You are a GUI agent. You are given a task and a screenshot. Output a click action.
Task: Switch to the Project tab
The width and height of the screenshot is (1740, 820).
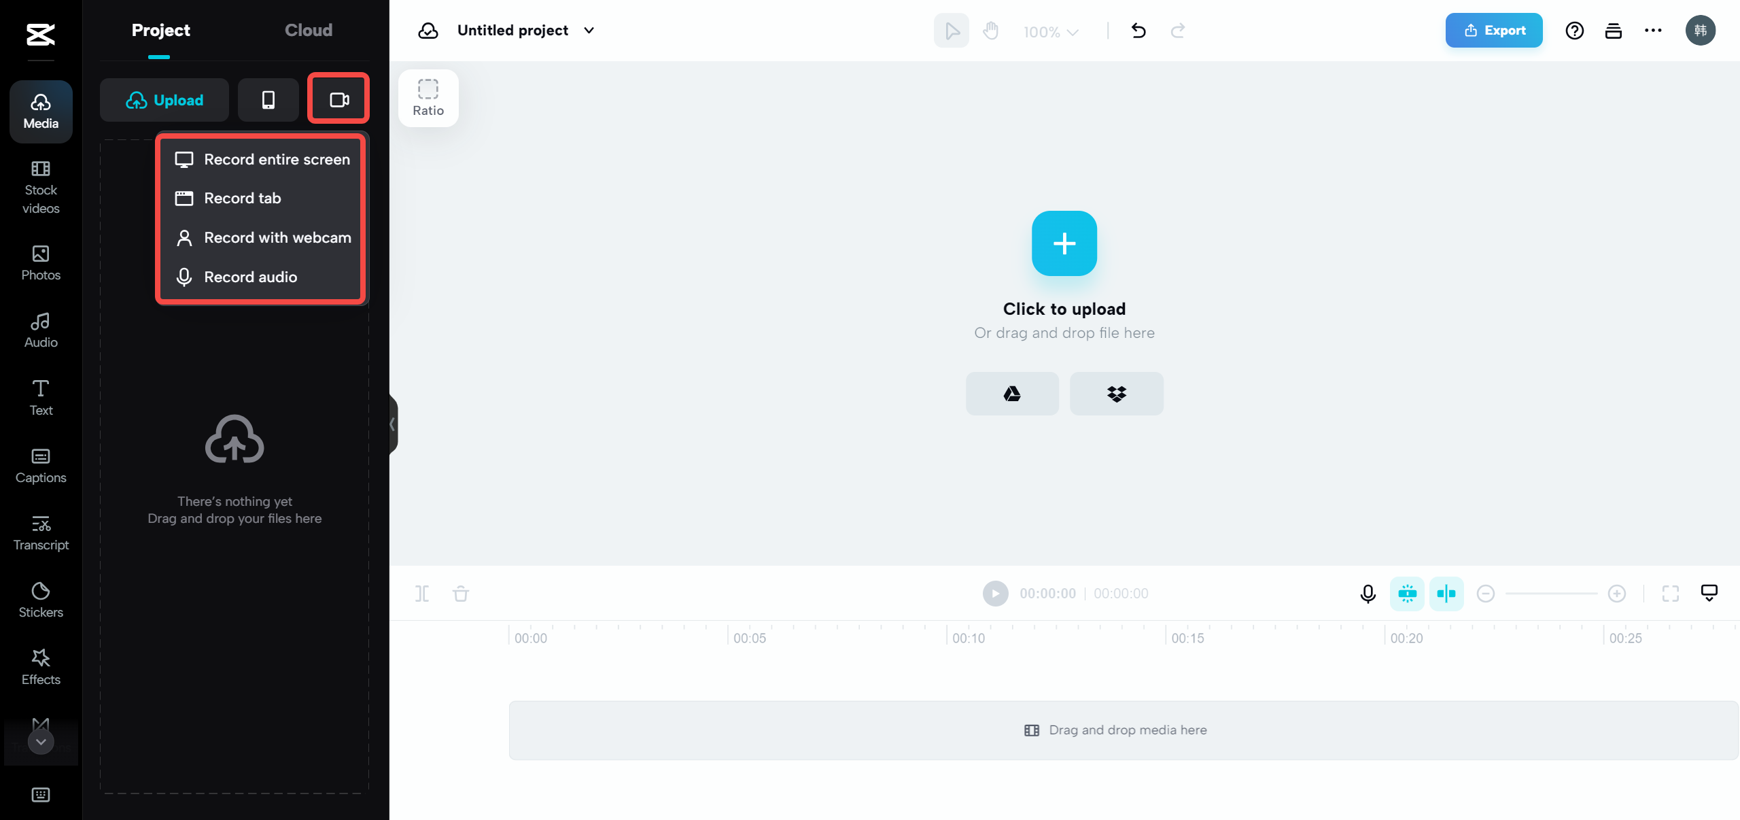click(x=161, y=30)
